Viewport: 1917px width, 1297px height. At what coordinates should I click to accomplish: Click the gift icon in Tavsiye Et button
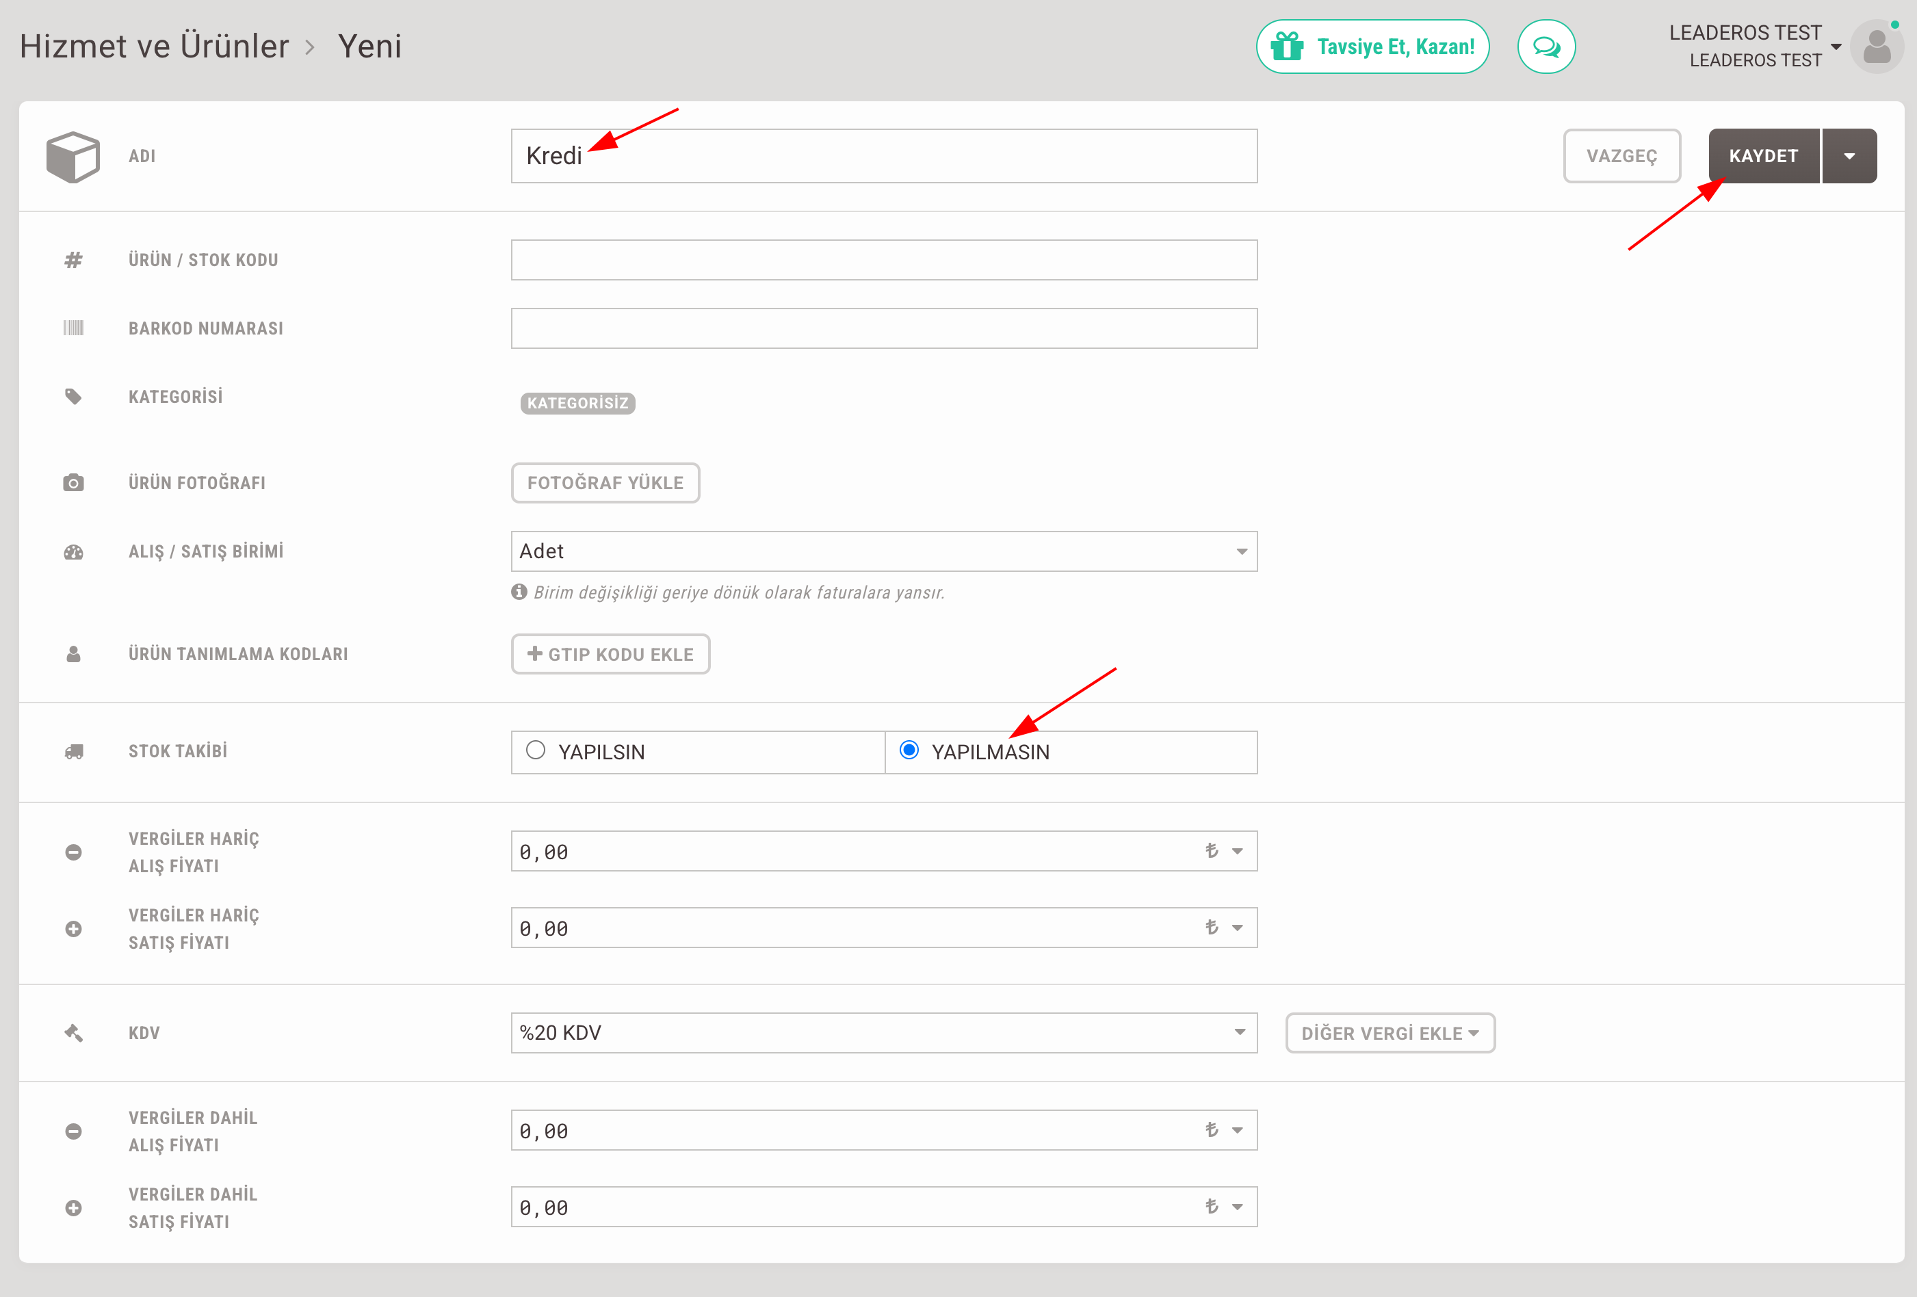point(1287,47)
